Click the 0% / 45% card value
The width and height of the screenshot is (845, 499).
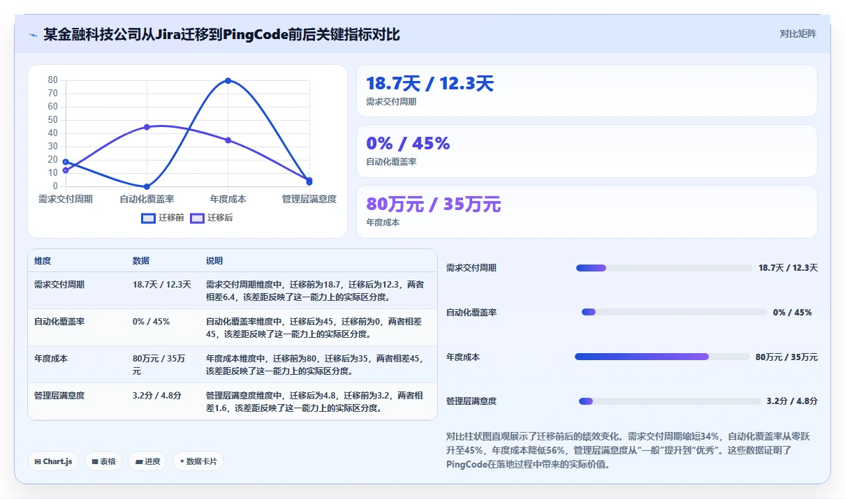pyautogui.click(x=408, y=144)
